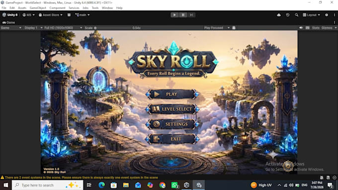338x190 pixels.
Task: Open Microsoft Store from the taskbar
Action: [x=114, y=185]
